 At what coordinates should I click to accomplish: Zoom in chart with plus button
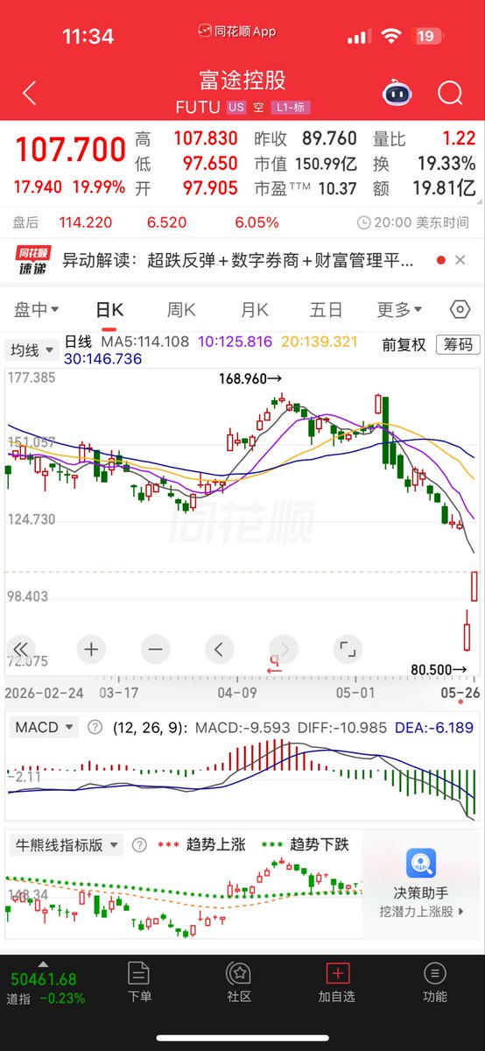pyautogui.click(x=91, y=649)
